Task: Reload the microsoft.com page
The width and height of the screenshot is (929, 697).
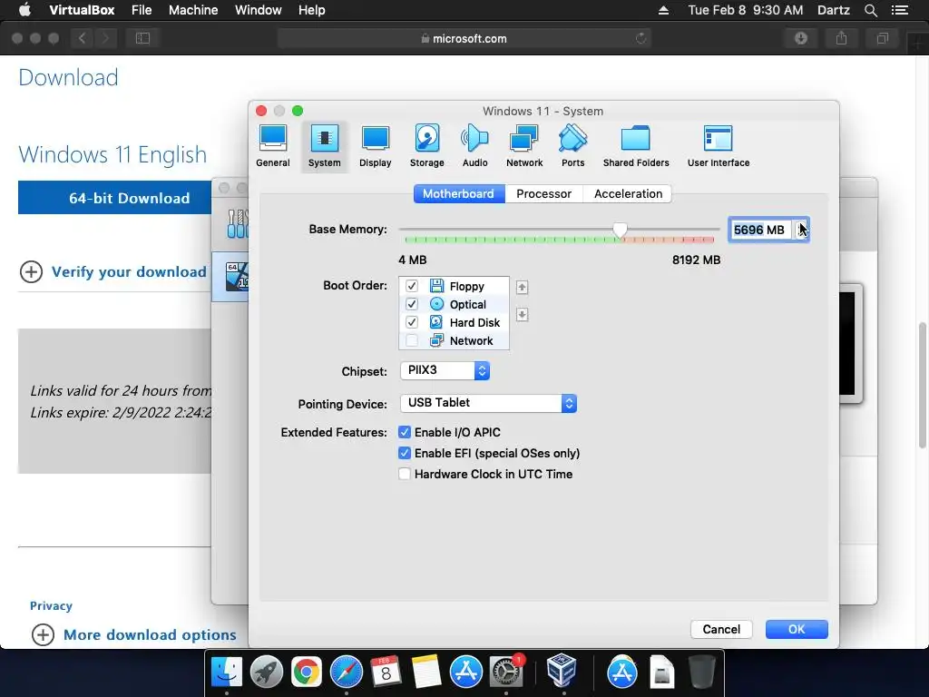Action: 641,38
